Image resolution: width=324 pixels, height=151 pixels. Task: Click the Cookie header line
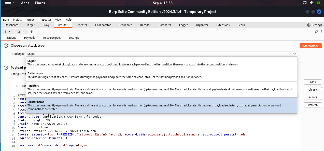132,134
